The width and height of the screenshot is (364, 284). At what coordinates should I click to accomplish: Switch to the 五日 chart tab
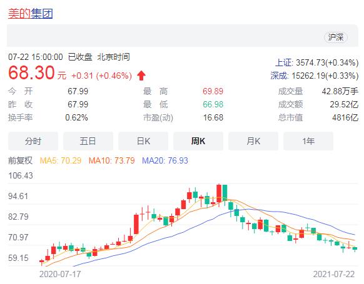point(88,141)
